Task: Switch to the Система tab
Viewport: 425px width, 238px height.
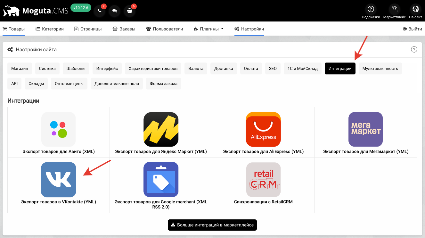Action: click(47, 68)
